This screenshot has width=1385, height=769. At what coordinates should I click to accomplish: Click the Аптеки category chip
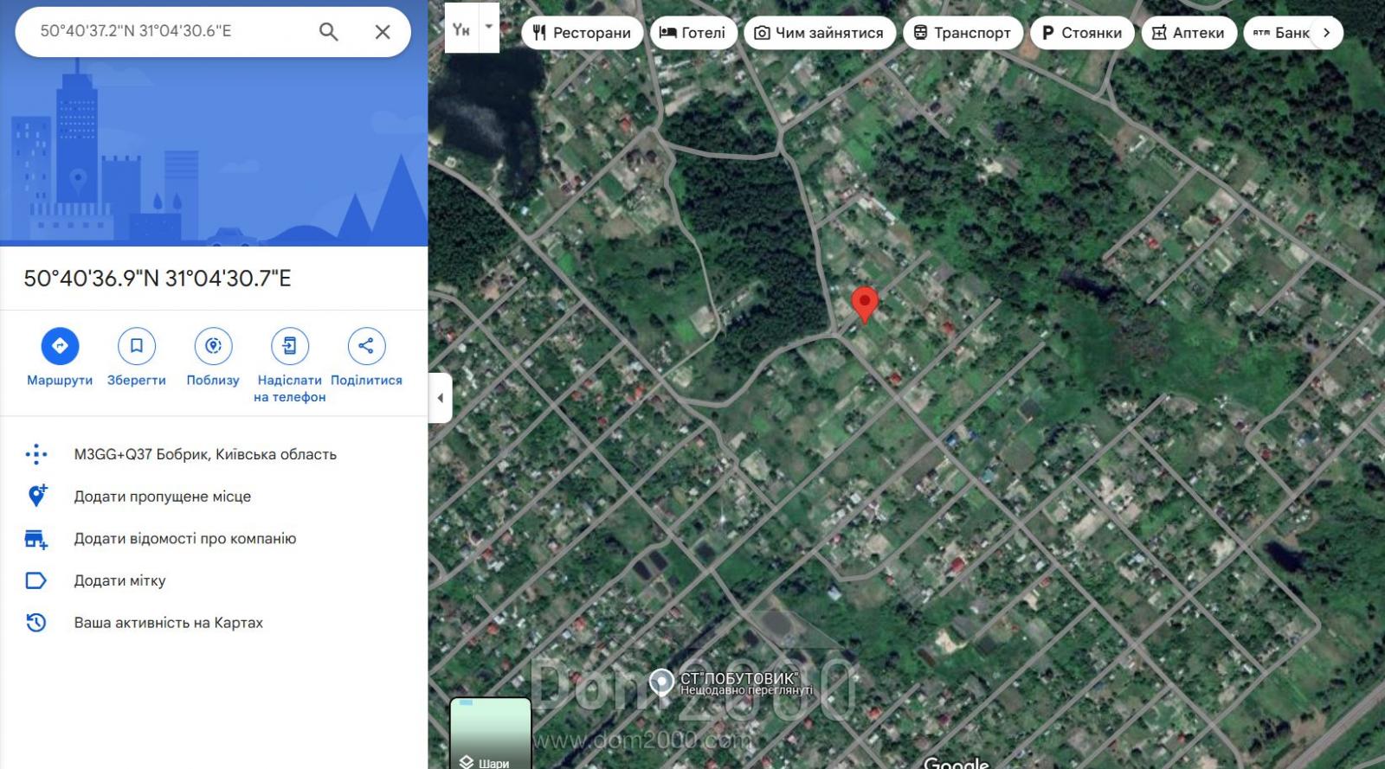coord(1189,33)
